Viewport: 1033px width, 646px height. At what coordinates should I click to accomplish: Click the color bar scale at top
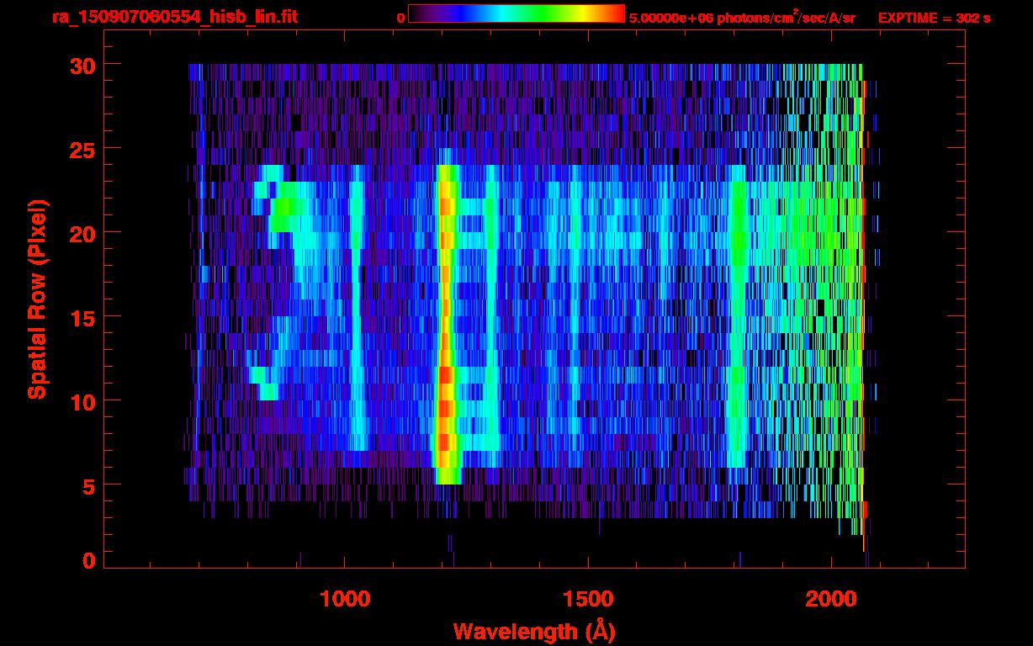pos(516,14)
